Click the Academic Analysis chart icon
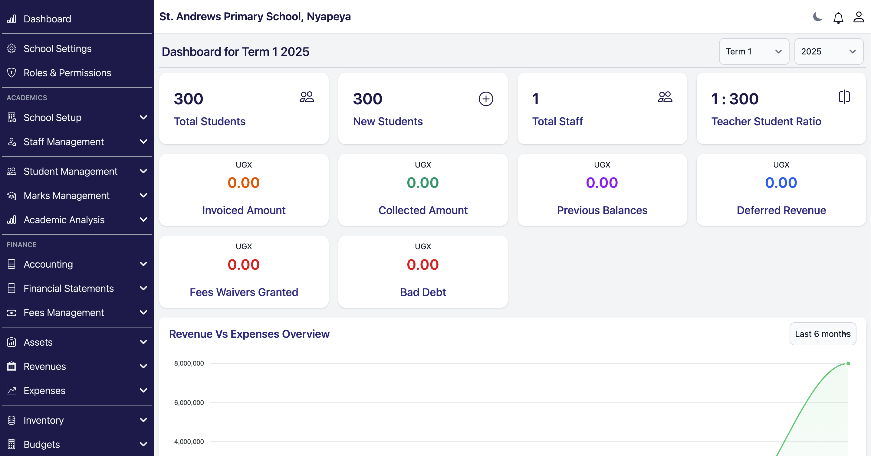Image resolution: width=871 pixels, height=456 pixels. 12,220
